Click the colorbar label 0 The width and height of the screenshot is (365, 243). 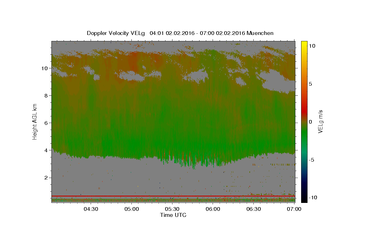pyautogui.click(x=310, y=122)
